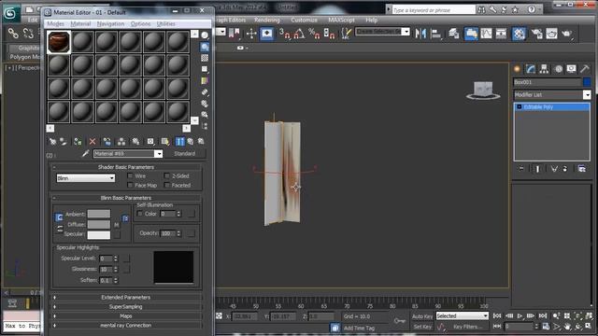Click Put to Library icon

135,142
